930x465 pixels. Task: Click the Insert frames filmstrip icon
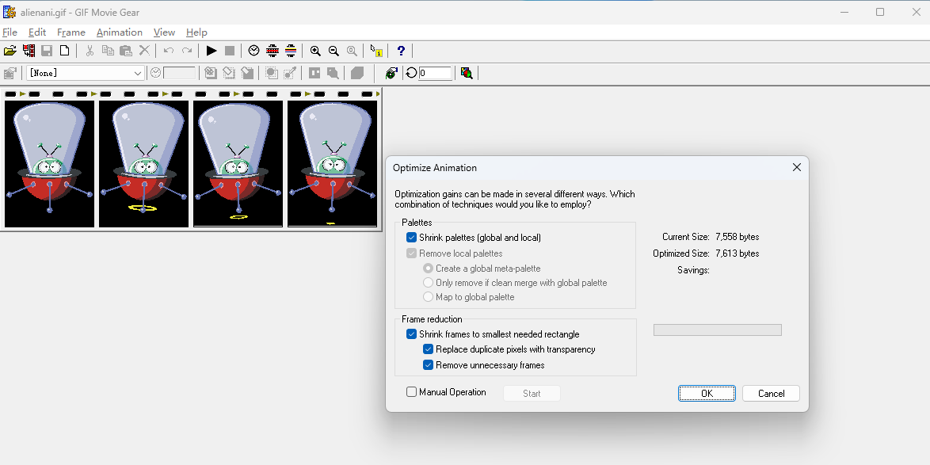(x=29, y=51)
